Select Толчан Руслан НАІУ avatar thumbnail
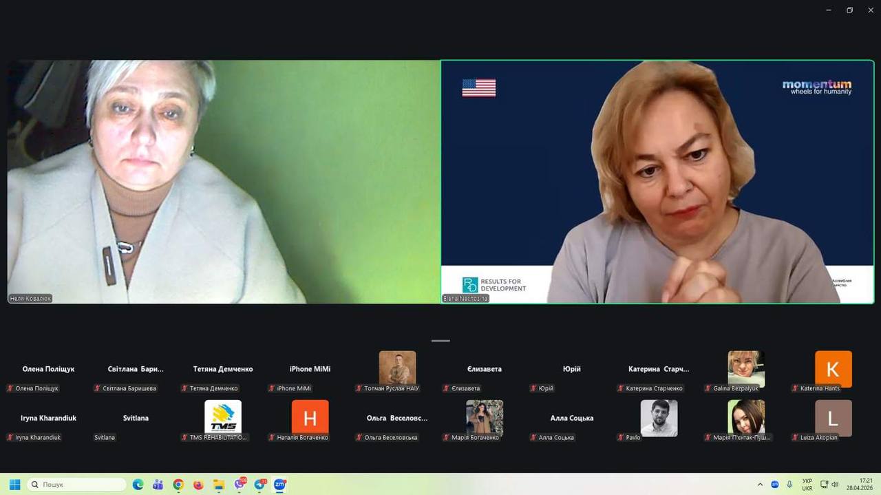This screenshot has width=881, height=495. (x=397, y=368)
